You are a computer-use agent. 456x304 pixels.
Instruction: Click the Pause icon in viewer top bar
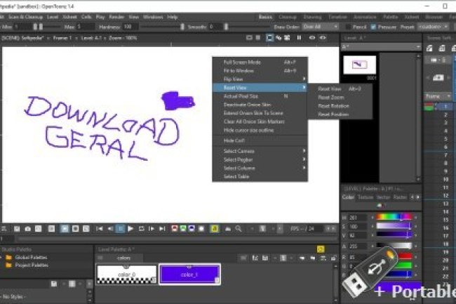tap(299, 38)
